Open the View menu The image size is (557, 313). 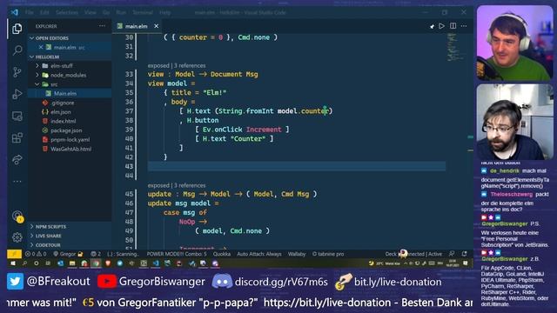pyautogui.click(x=90, y=12)
